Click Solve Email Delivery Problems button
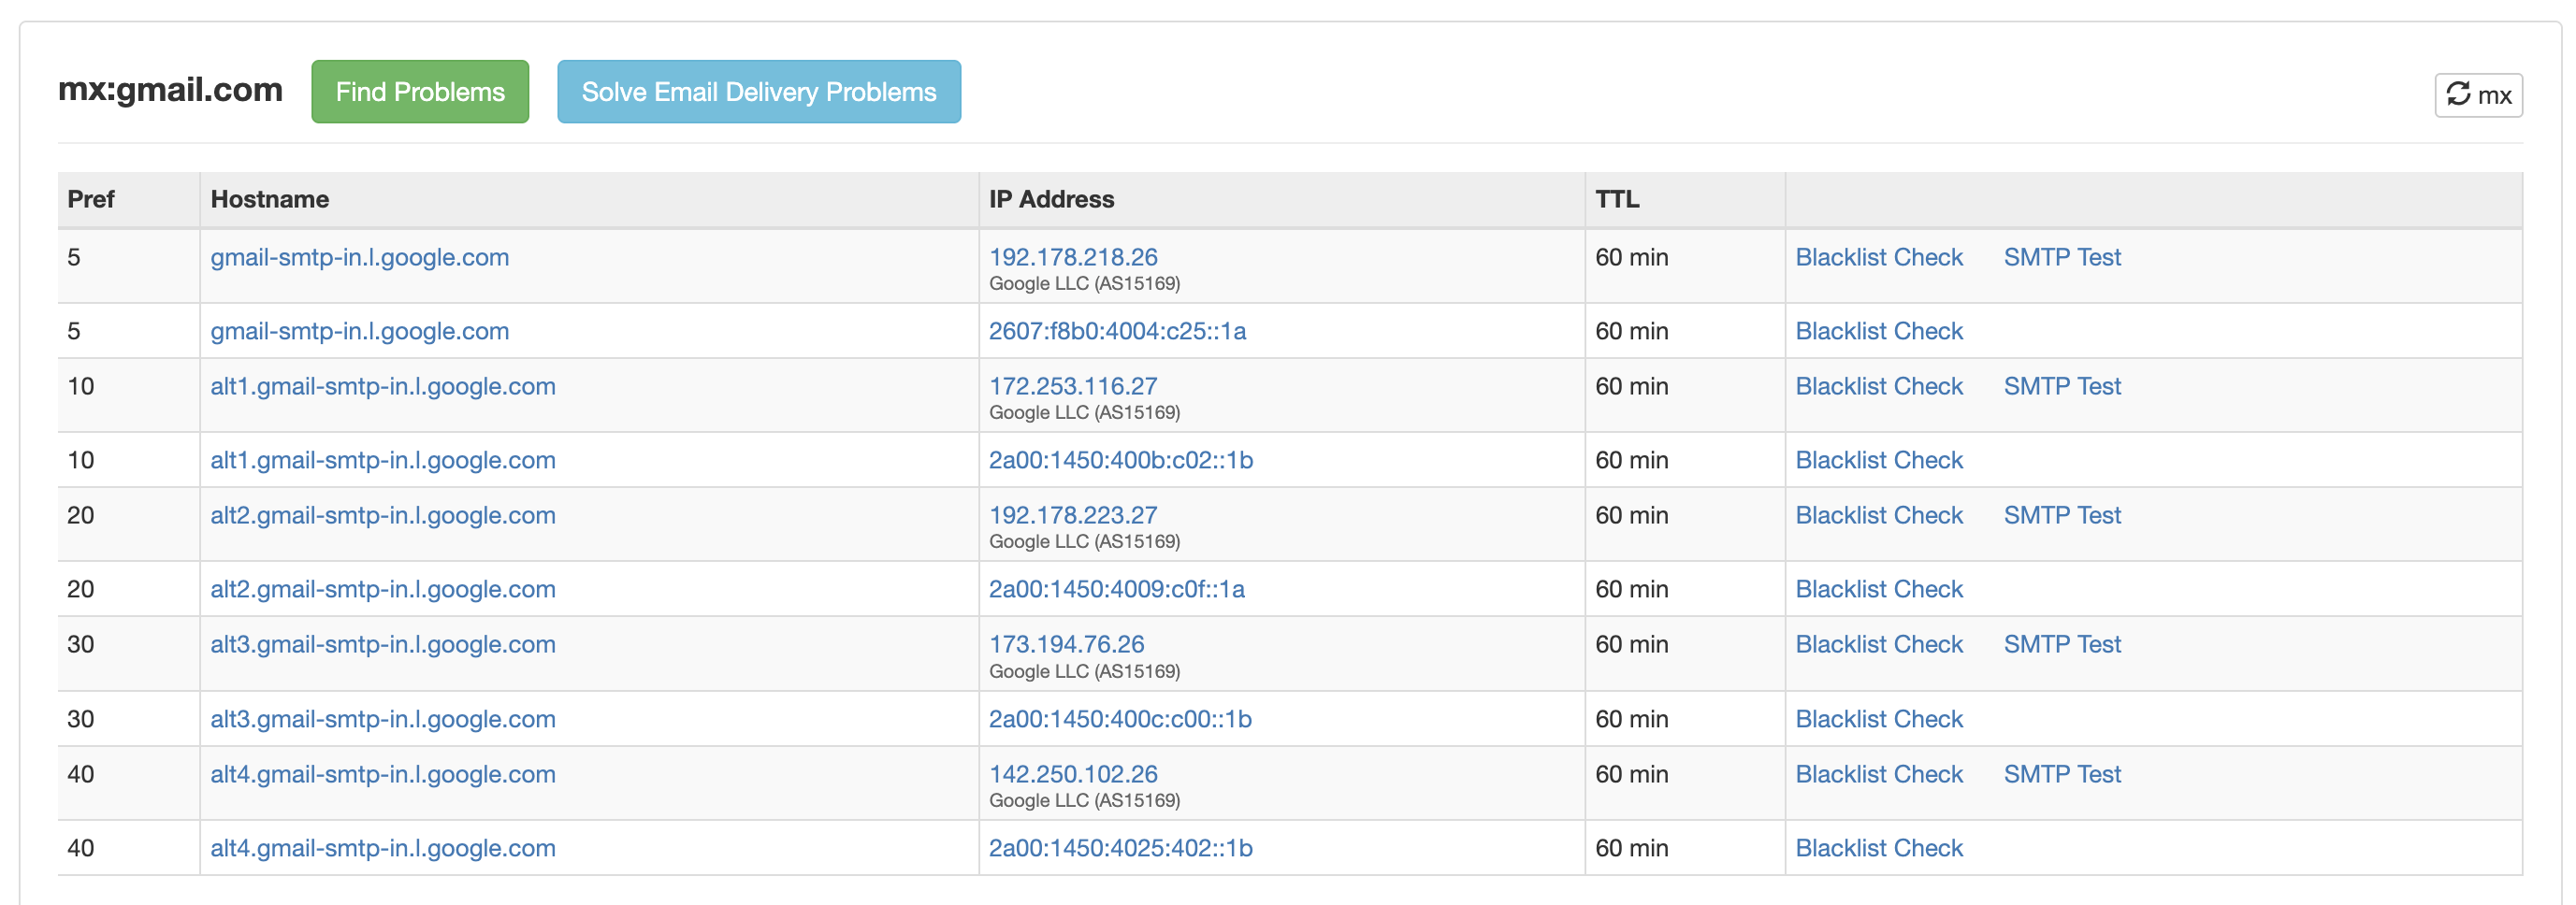 (x=758, y=92)
